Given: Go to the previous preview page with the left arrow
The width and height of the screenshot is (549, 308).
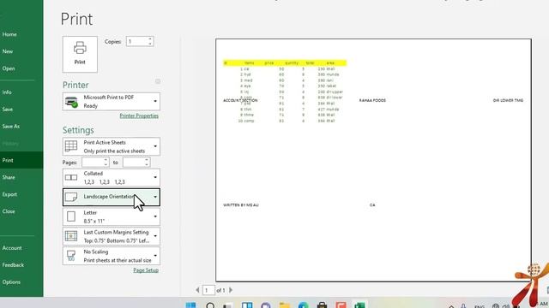Looking at the screenshot, I should pyautogui.click(x=197, y=290).
